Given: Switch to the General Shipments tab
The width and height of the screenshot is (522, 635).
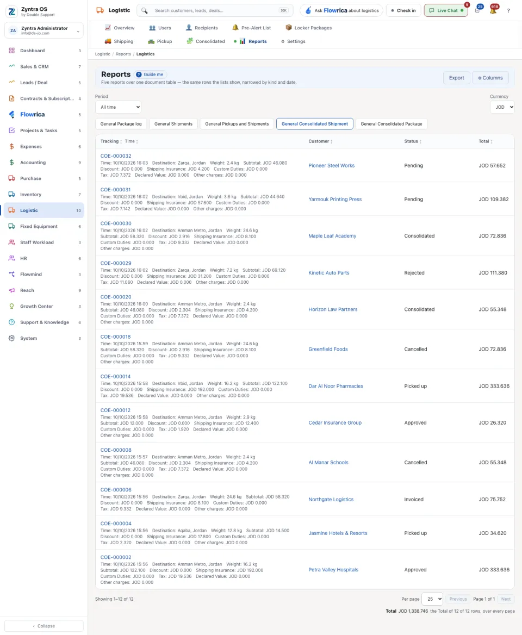Looking at the screenshot, I should coord(173,124).
